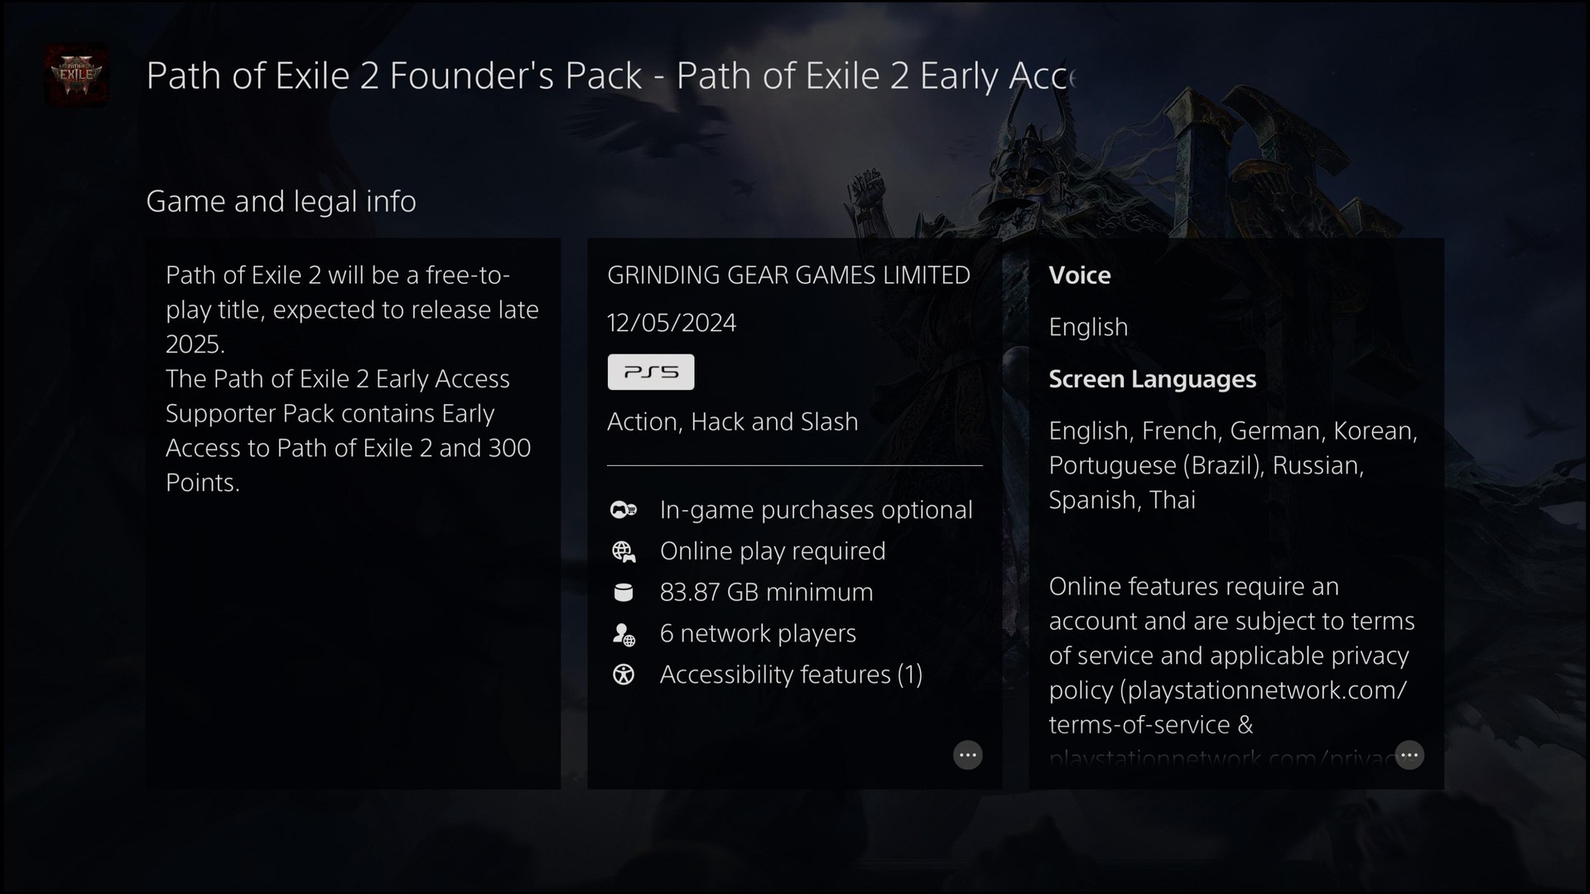Click the Action, Hack and Slash genre text

pos(732,422)
